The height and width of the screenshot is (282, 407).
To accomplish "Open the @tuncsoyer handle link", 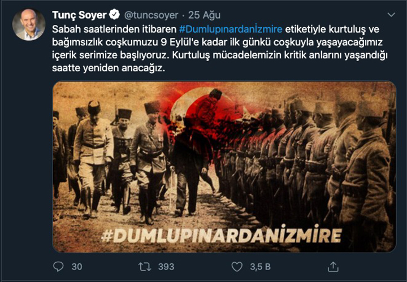I will click(151, 15).
